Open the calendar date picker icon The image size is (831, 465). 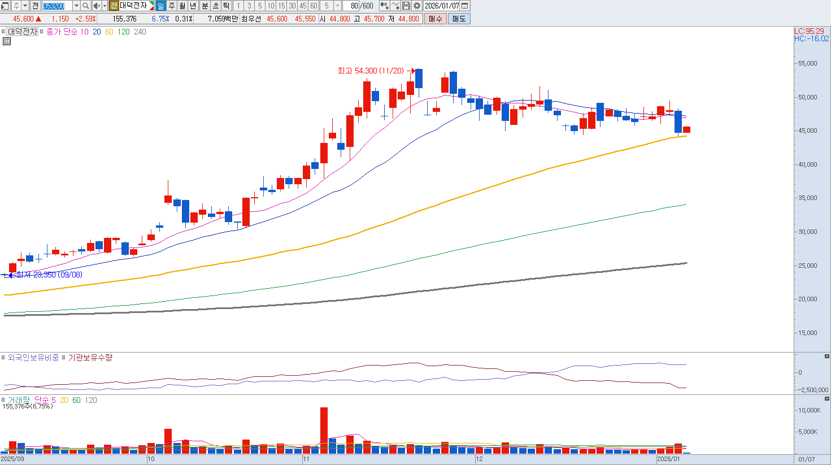coord(465,6)
